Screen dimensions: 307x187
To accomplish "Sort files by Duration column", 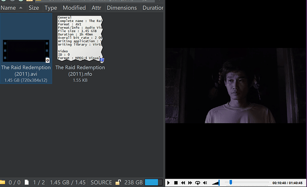I will coord(153,8).
